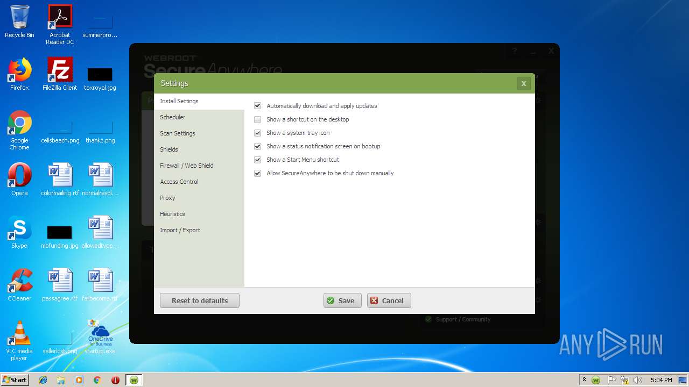Cancel the settings dialog
This screenshot has height=387, width=689.
tap(389, 300)
